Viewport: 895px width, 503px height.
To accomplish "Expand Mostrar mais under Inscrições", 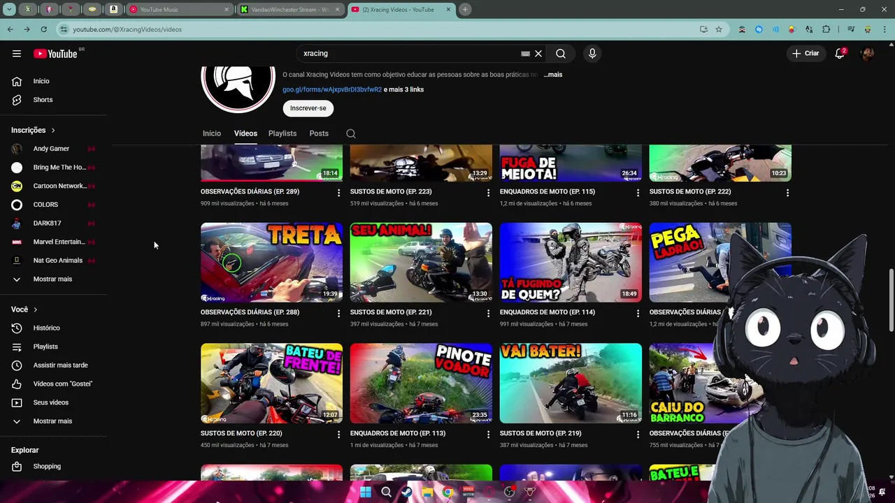I will pos(53,279).
